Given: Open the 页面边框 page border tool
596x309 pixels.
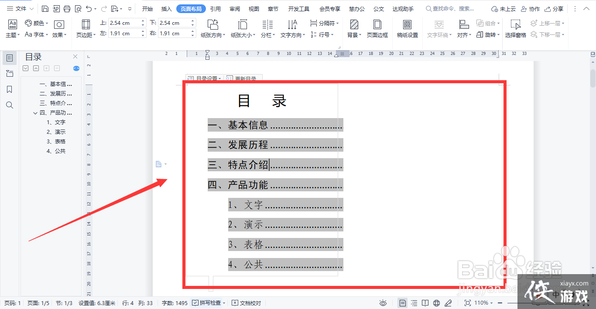Looking at the screenshot, I should coord(377,28).
